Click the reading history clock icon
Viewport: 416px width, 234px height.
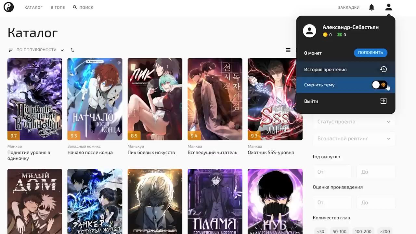coord(383,69)
